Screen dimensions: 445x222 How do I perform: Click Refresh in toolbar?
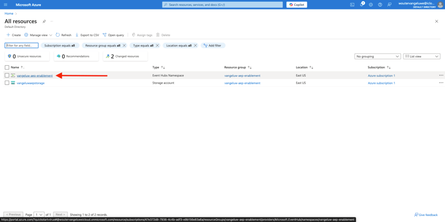(63, 35)
